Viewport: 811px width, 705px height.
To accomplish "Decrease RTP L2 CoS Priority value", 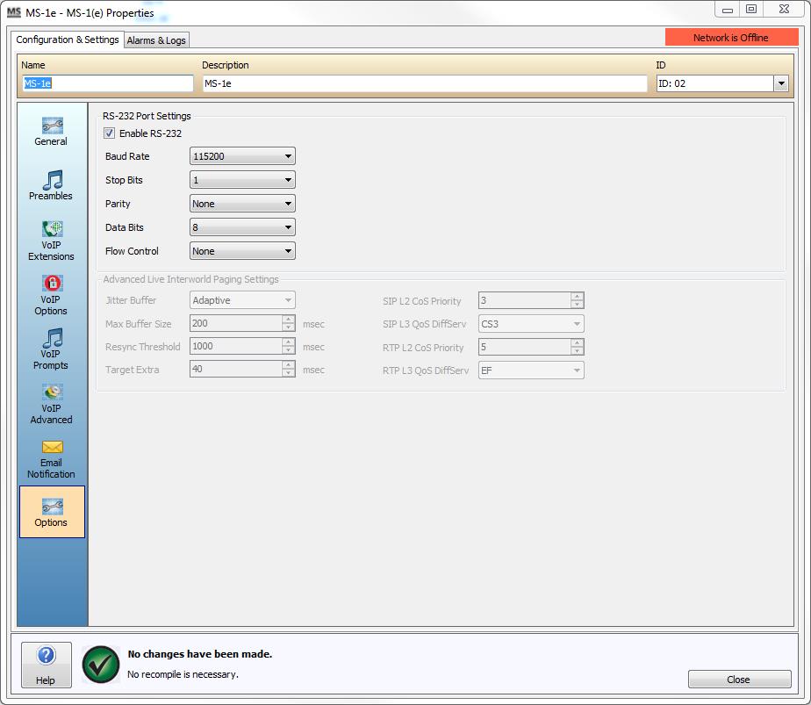I will coord(578,350).
